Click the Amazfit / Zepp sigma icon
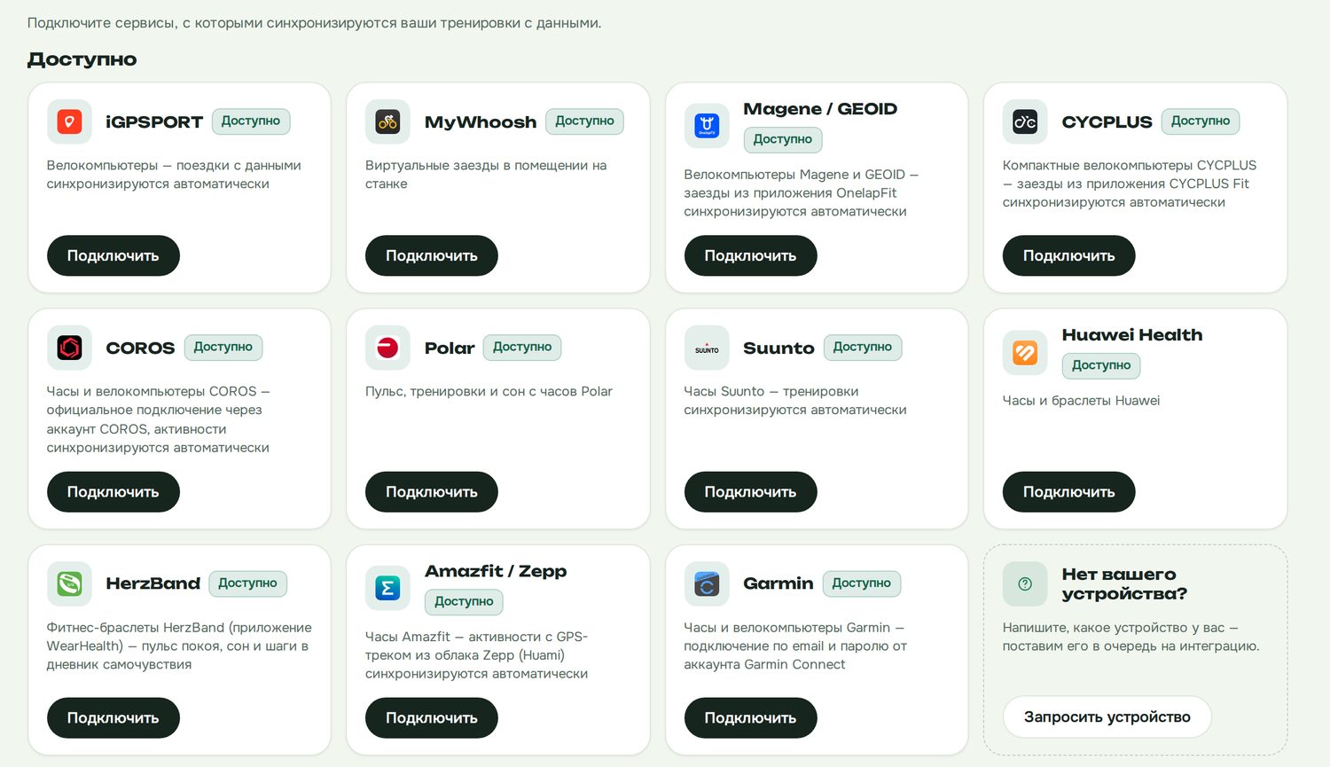 [387, 588]
